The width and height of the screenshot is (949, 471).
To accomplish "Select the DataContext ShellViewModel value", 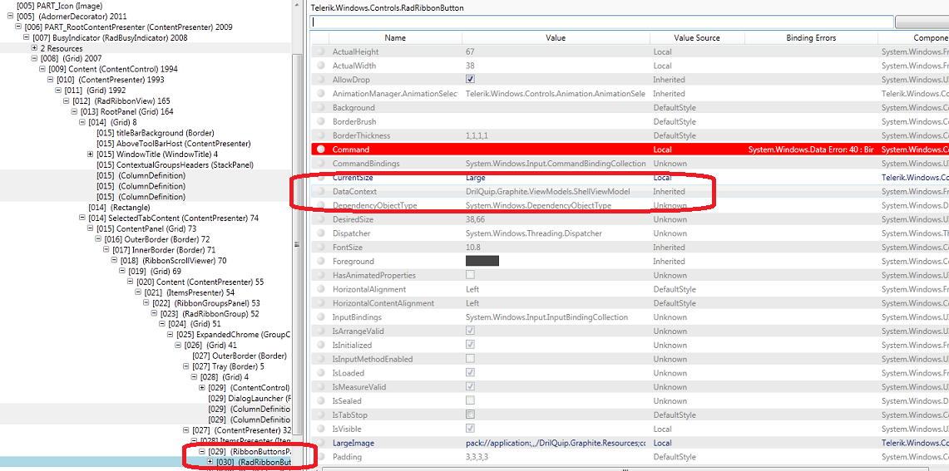I will click(x=548, y=192).
